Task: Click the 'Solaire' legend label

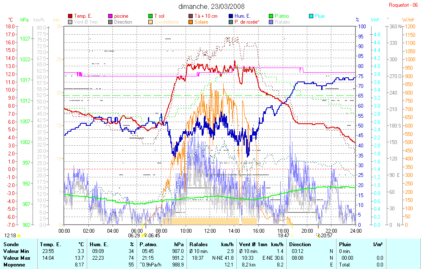Action: (201, 22)
